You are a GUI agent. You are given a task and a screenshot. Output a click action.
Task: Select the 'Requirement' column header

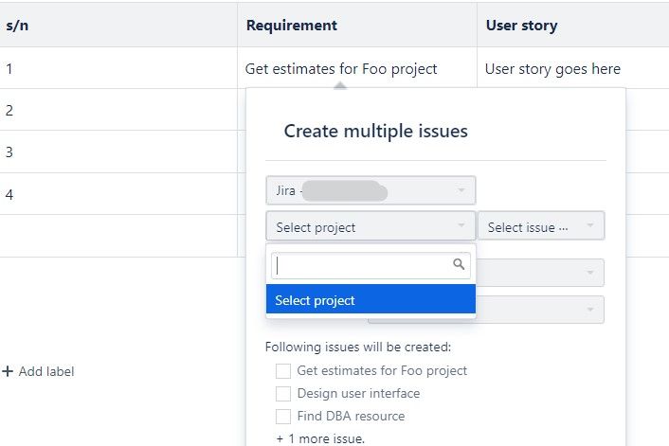coord(357,26)
